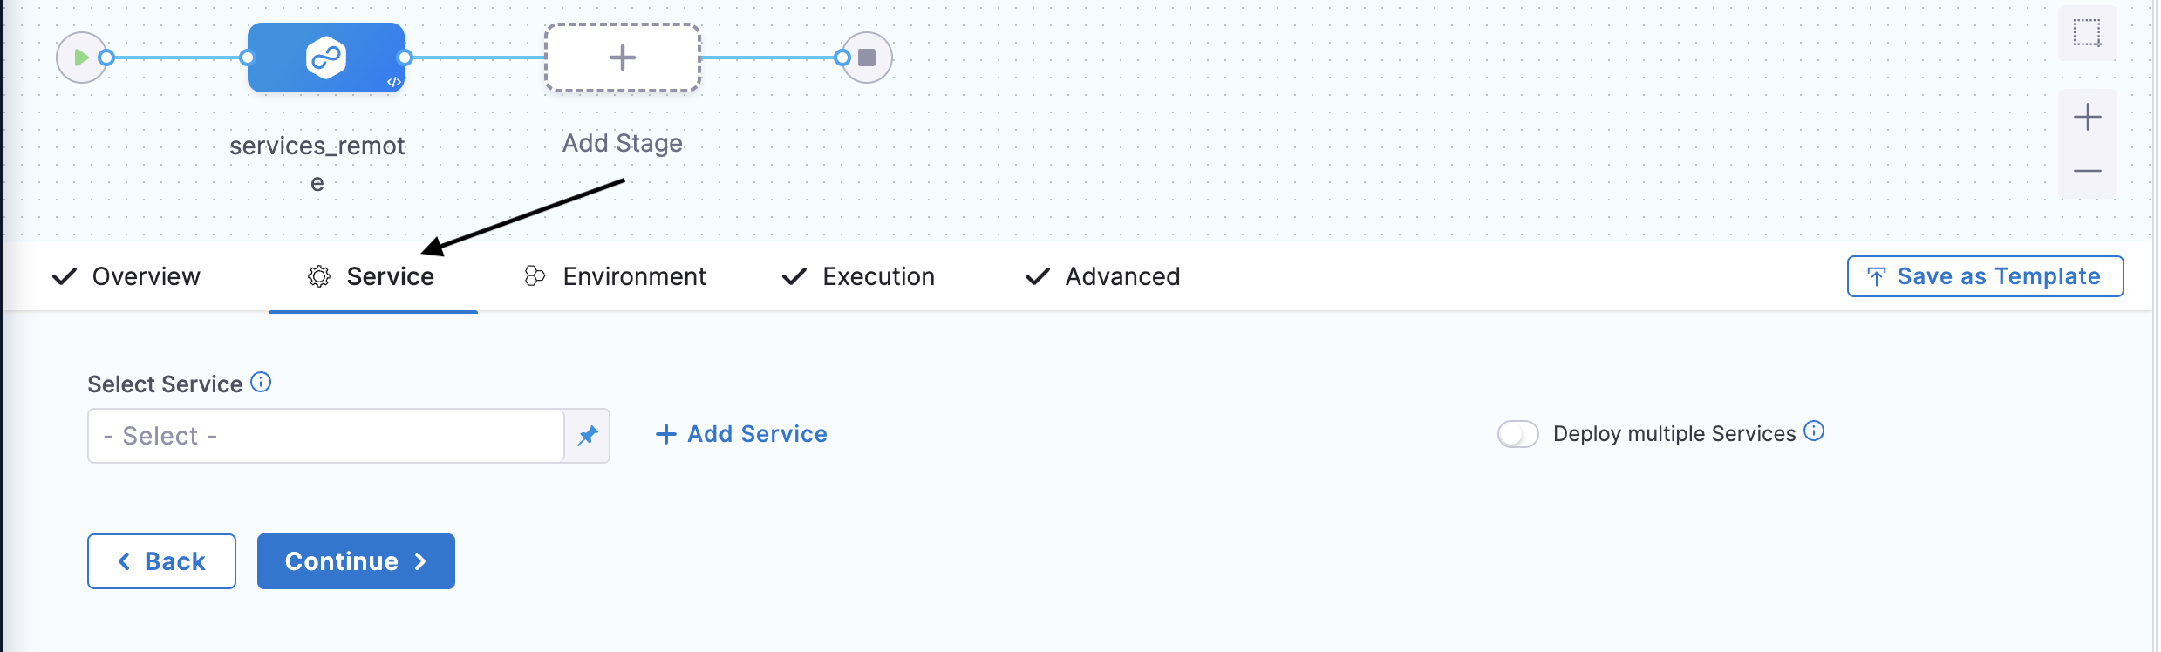Open the Select Service dropdown
Viewport: 2161px width, 652px height.
pos(325,435)
